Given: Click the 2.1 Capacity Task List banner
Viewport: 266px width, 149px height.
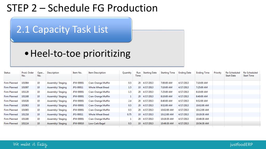Looking at the screenshot, I should tap(71, 29).
